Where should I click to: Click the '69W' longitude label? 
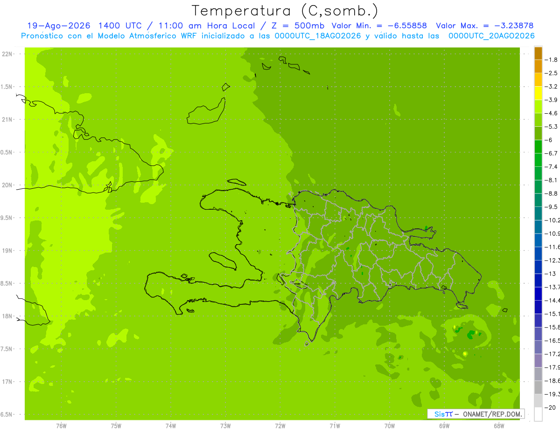tap(444, 425)
